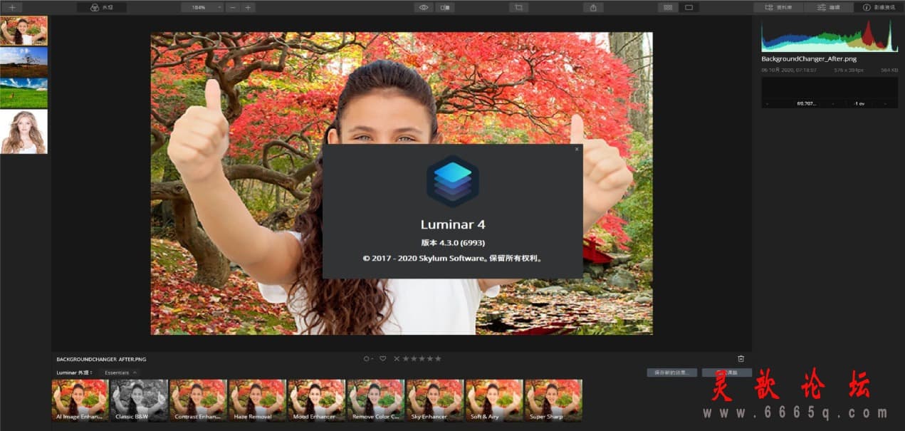Click the BackgroundChanger_After.png filename in info panel
905x431 pixels.
pos(809,59)
